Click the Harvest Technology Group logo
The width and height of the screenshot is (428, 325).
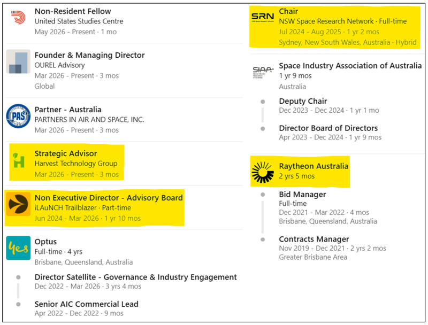(19, 160)
